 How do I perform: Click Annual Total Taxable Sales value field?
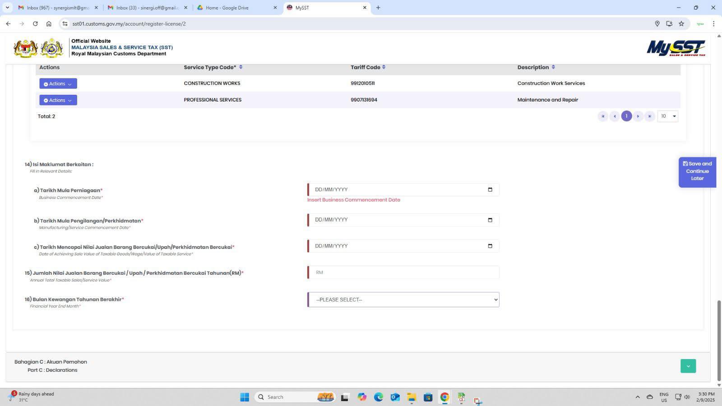(x=403, y=272)
